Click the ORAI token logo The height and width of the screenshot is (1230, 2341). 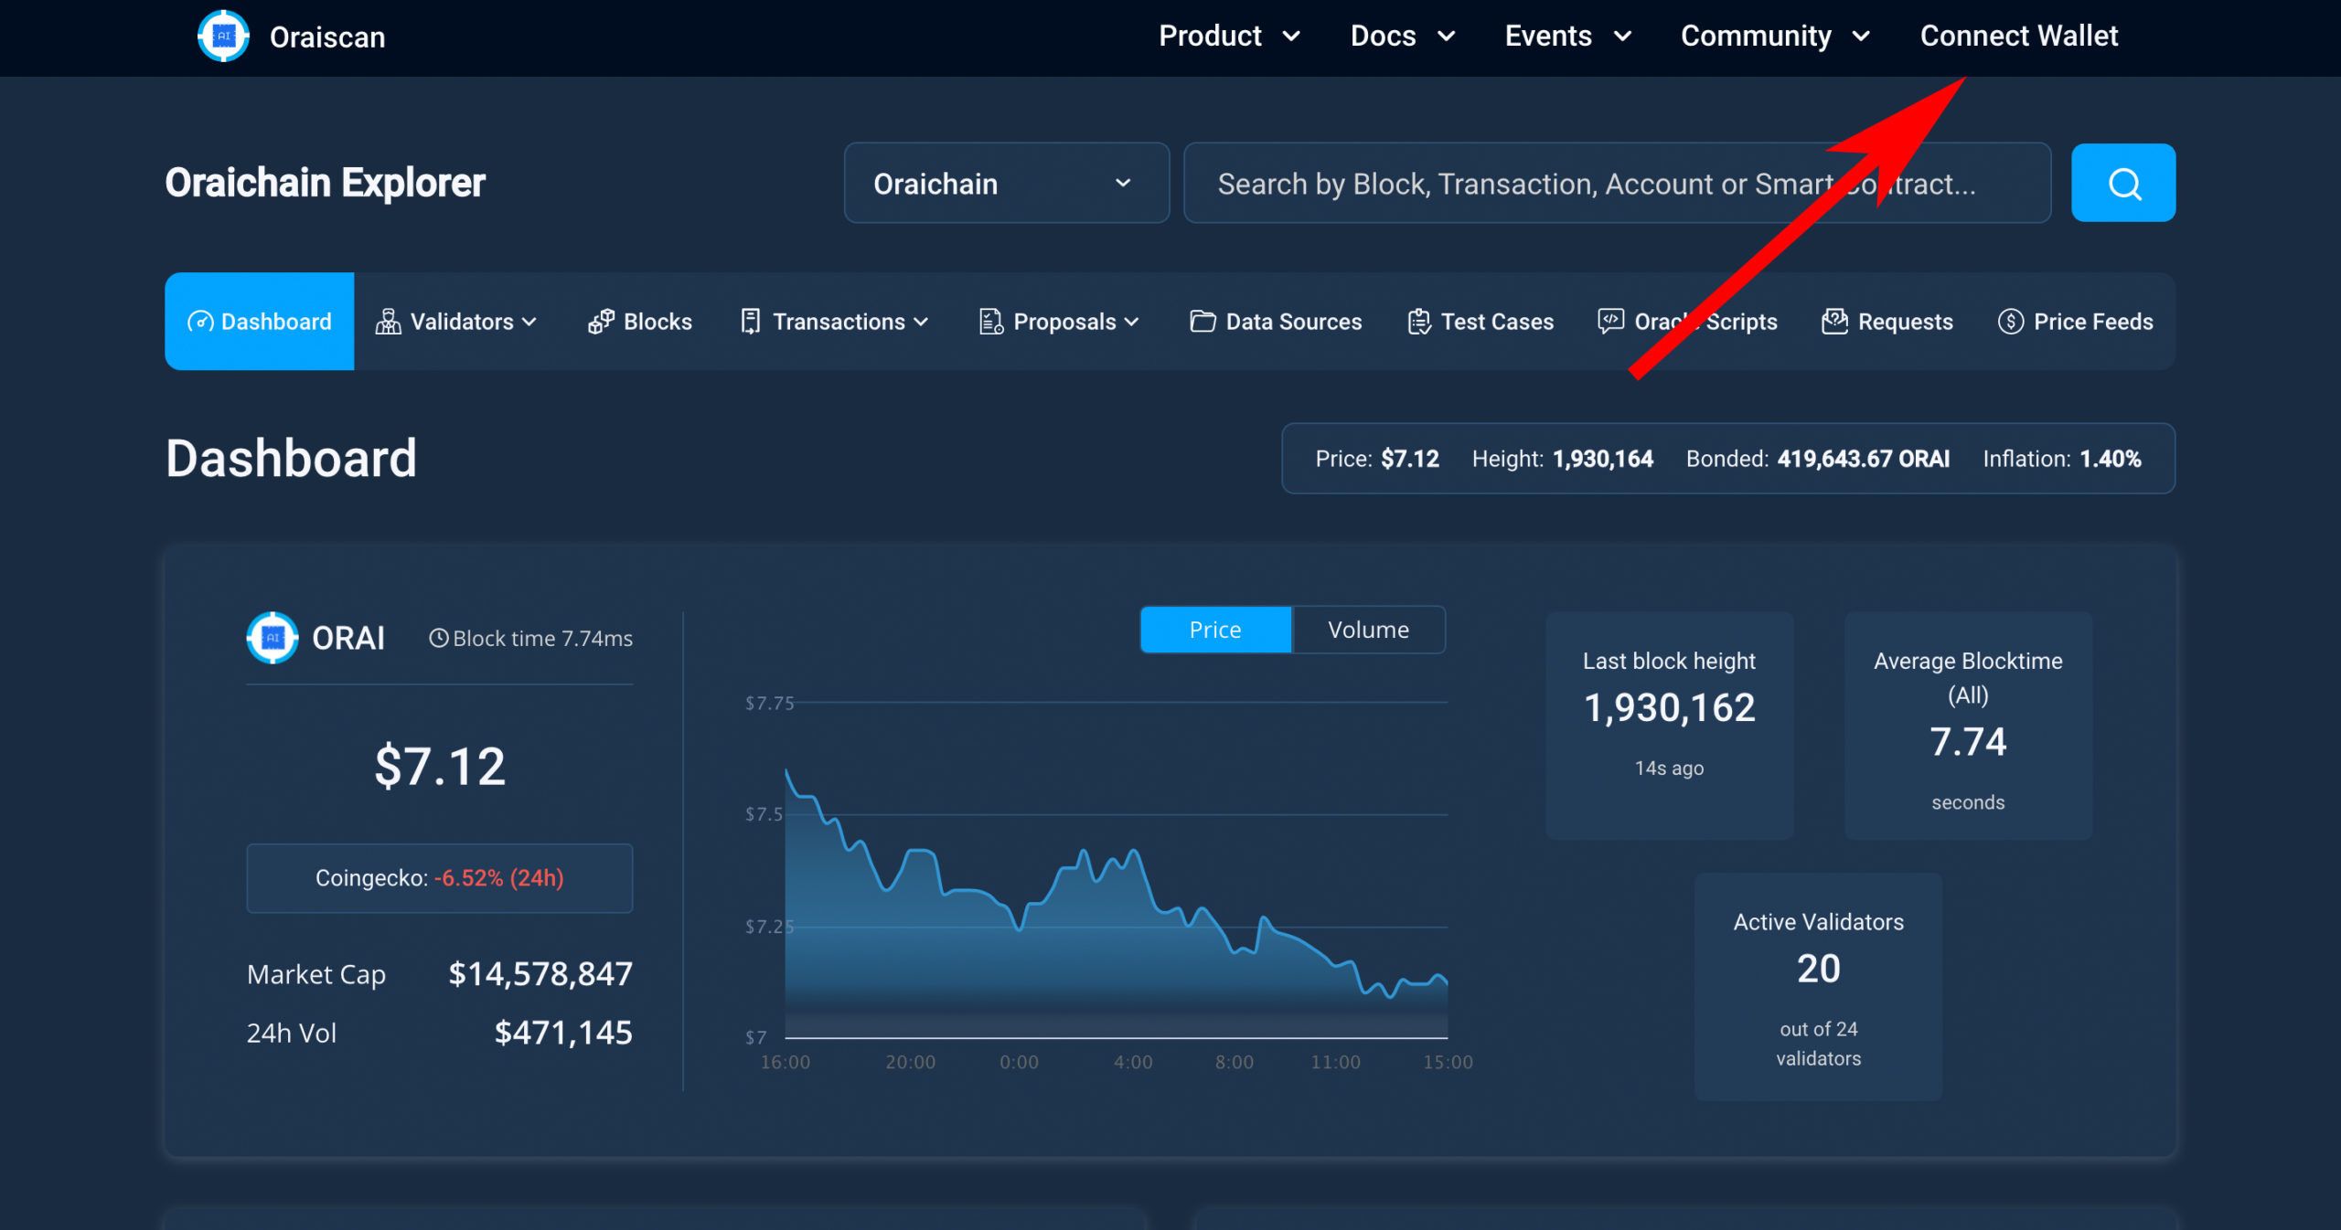tap(273, 637)
